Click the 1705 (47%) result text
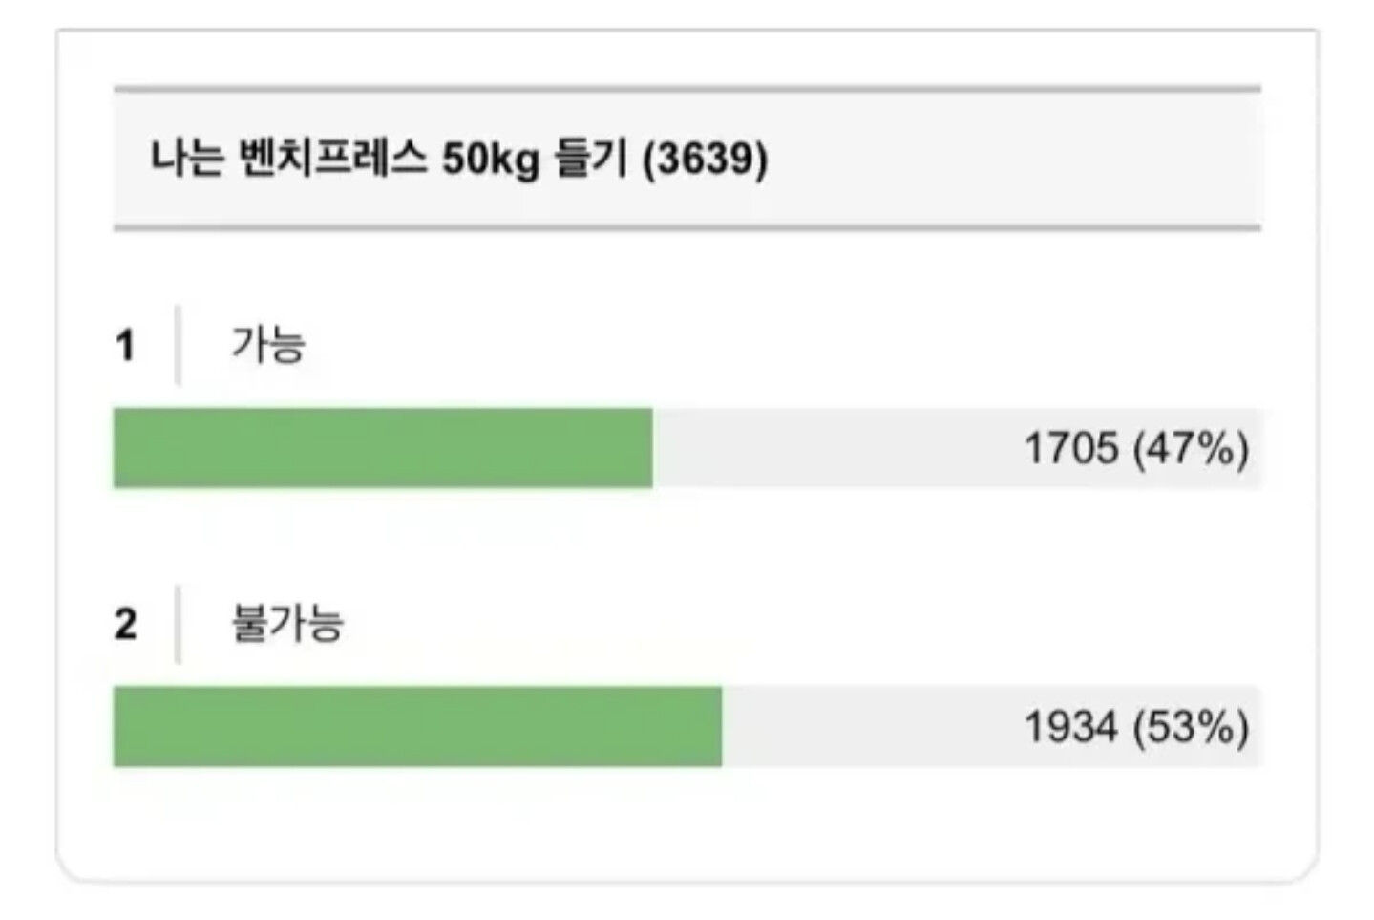Screen dimensions: 1374x920 tap(1136, 448)
